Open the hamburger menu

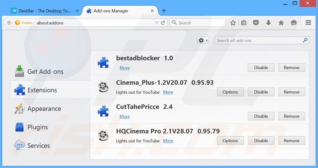point(308,22)
